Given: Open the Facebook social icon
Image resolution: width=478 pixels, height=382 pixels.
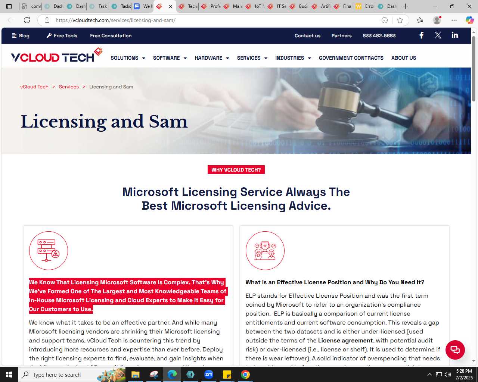Looking at the screenshot, I should [421, 35].
